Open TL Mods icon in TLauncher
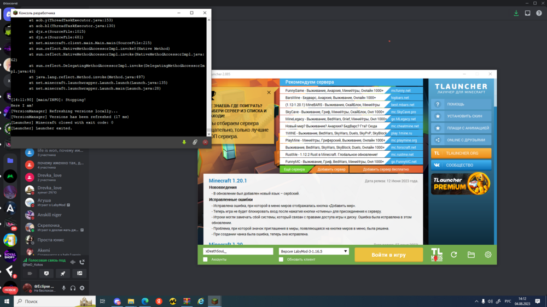 (x=437, y=255)
